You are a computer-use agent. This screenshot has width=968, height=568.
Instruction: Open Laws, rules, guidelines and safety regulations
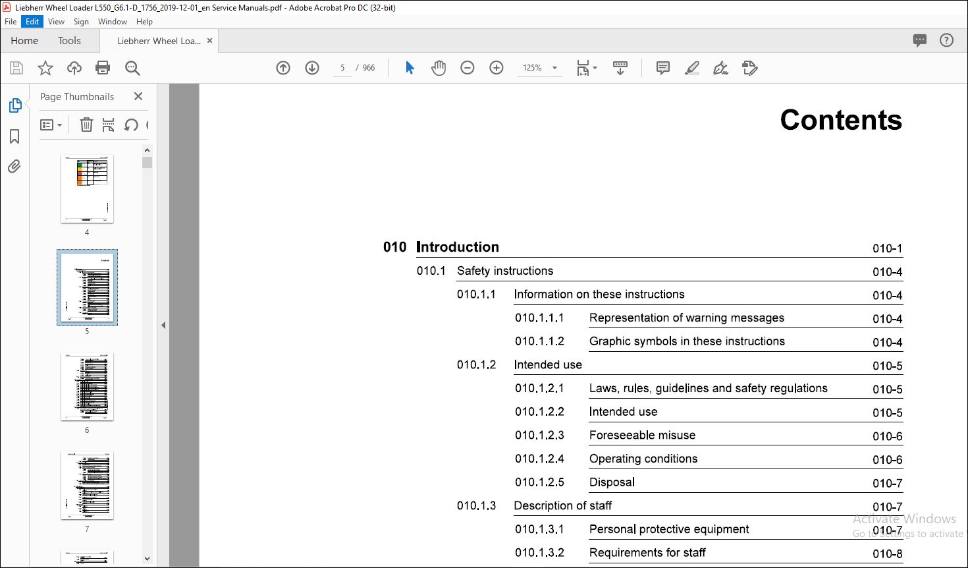coord(709,388)
